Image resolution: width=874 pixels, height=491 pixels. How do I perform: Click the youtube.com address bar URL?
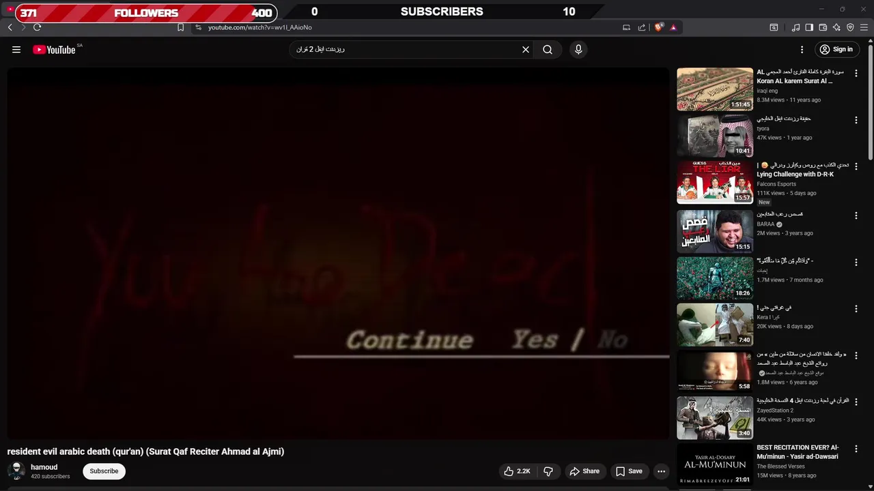tap(259, 27)
